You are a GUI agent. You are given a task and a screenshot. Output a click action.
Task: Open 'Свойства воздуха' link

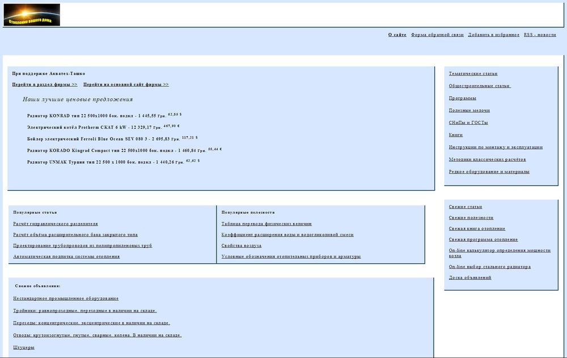[x=241, y=246]
